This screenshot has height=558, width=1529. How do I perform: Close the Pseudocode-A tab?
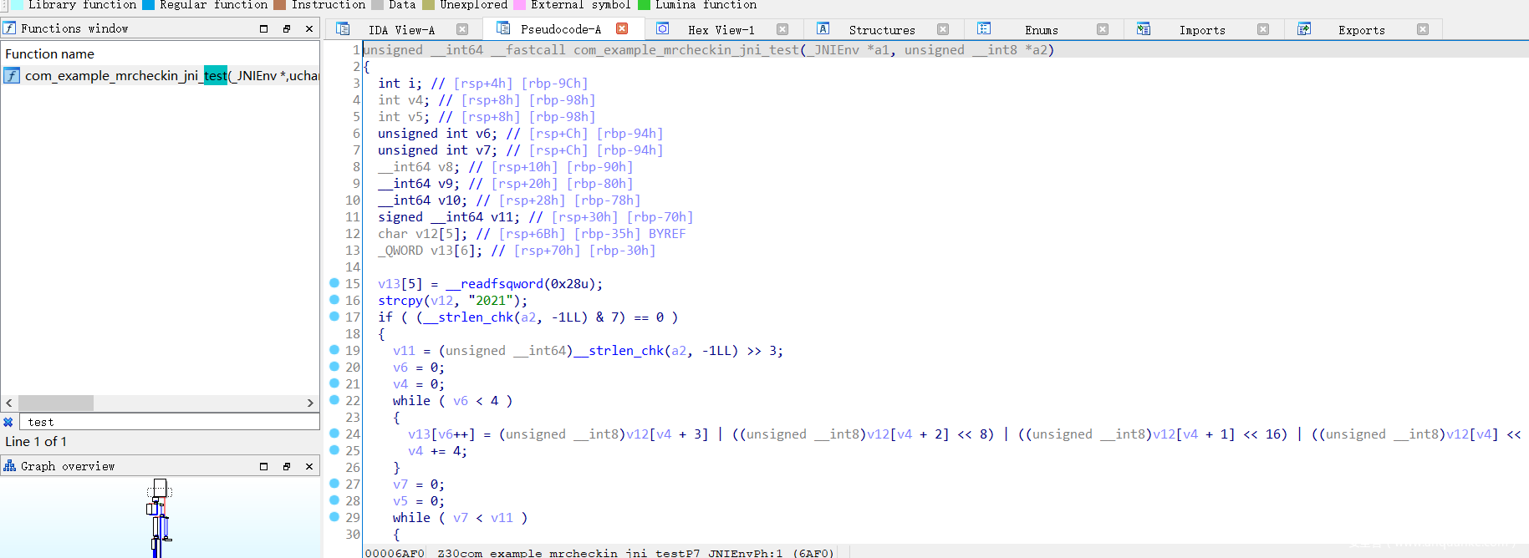622,28
